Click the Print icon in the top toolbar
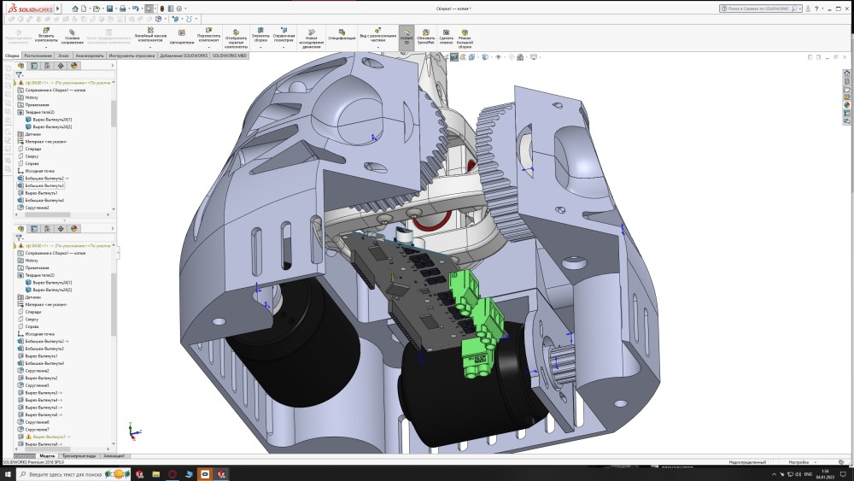The image size is (854, 481). coord(125,9)
